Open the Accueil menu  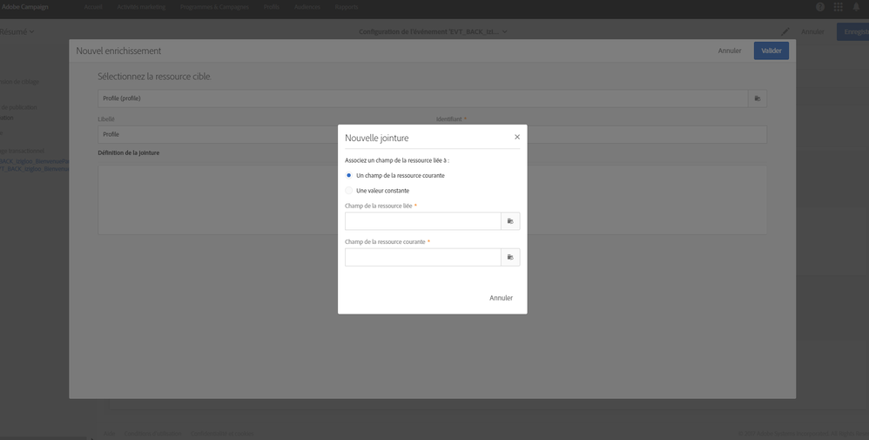pyautogui.click(x=93, y=7)
